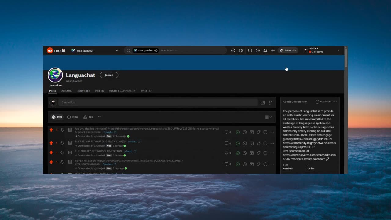
Task: Toggle upvote on 'SEVEN AT SEVEN' post
Action: coord(51,162)
